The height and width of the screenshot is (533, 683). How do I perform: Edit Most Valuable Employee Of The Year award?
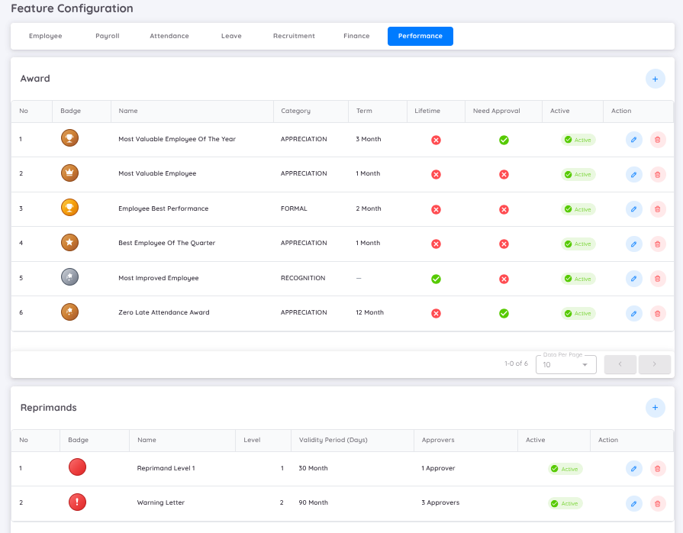pyautogui.click(x=634, y=140)
